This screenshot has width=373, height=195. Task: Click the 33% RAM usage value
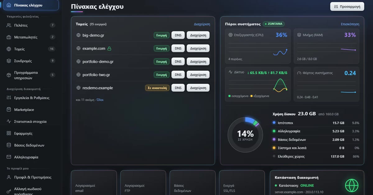[x=350, y=35]
